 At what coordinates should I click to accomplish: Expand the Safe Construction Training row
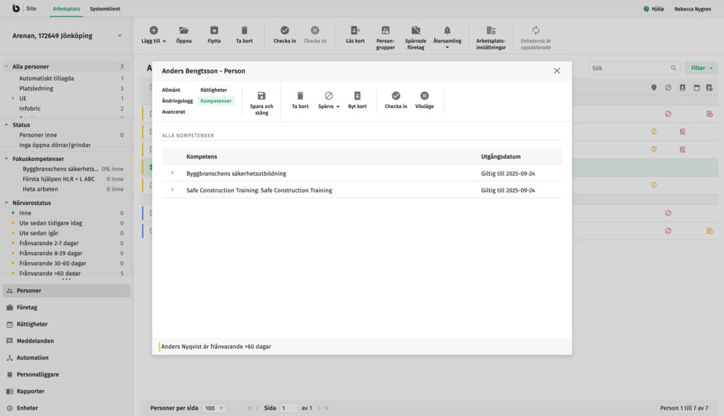pos(173,190)
